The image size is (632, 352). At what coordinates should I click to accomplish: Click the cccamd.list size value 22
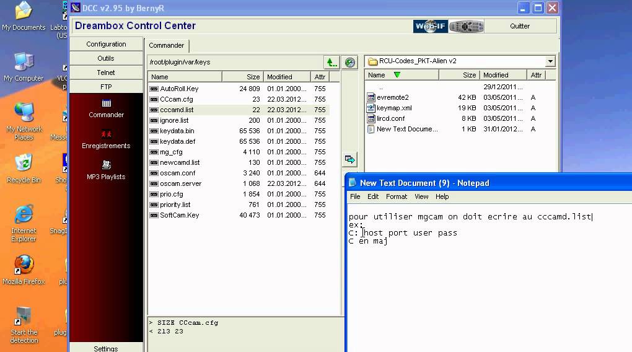(256, 110)
